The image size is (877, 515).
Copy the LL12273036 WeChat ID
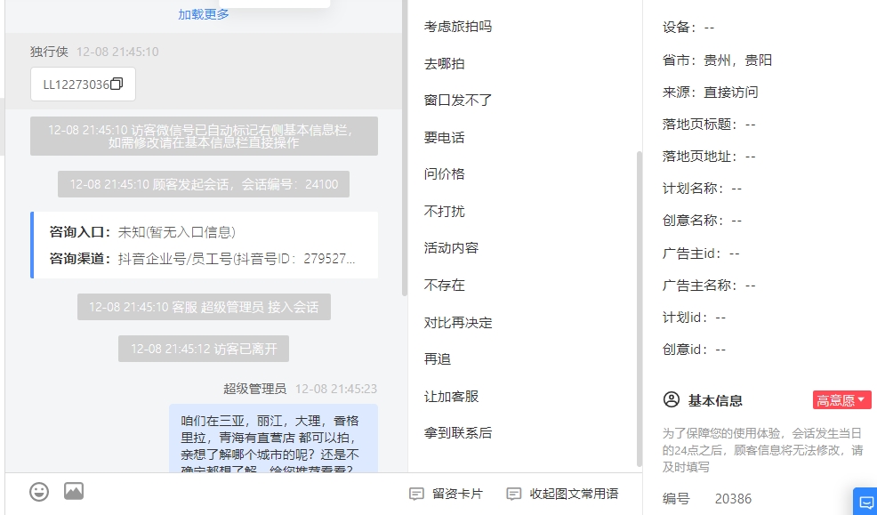117,84
